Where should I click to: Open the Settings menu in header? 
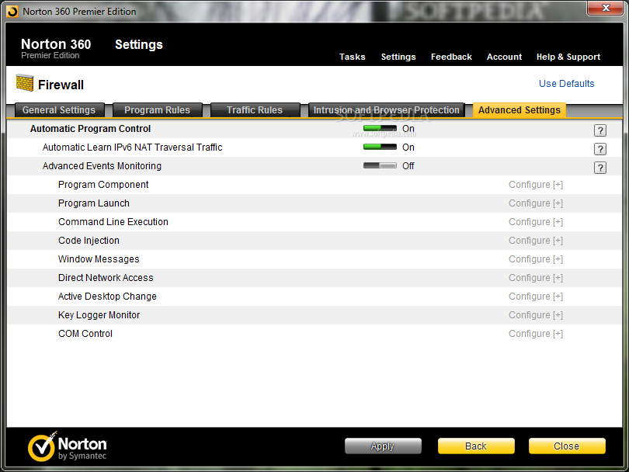(398, 57)
